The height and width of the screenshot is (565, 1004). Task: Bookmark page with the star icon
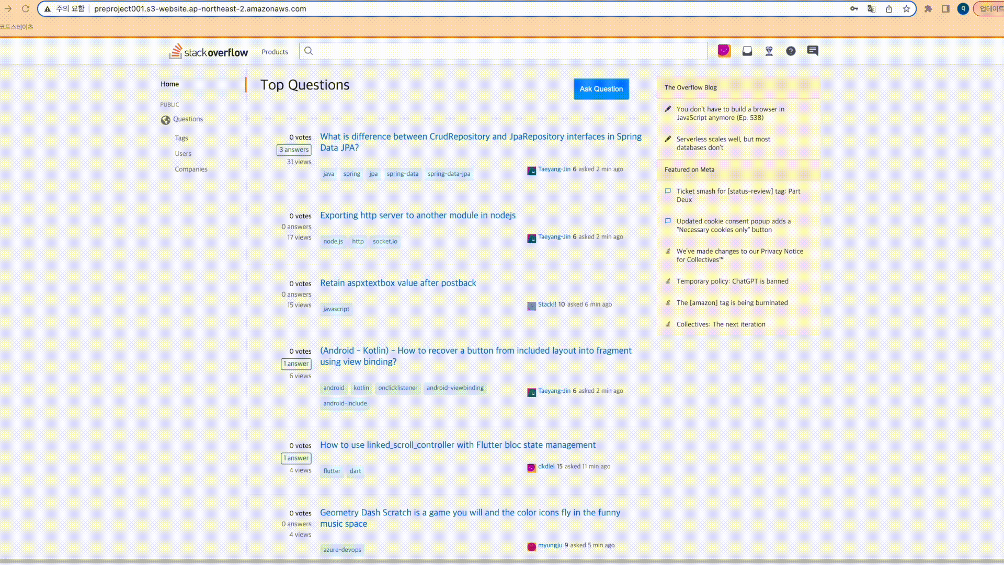coord(906,9)
